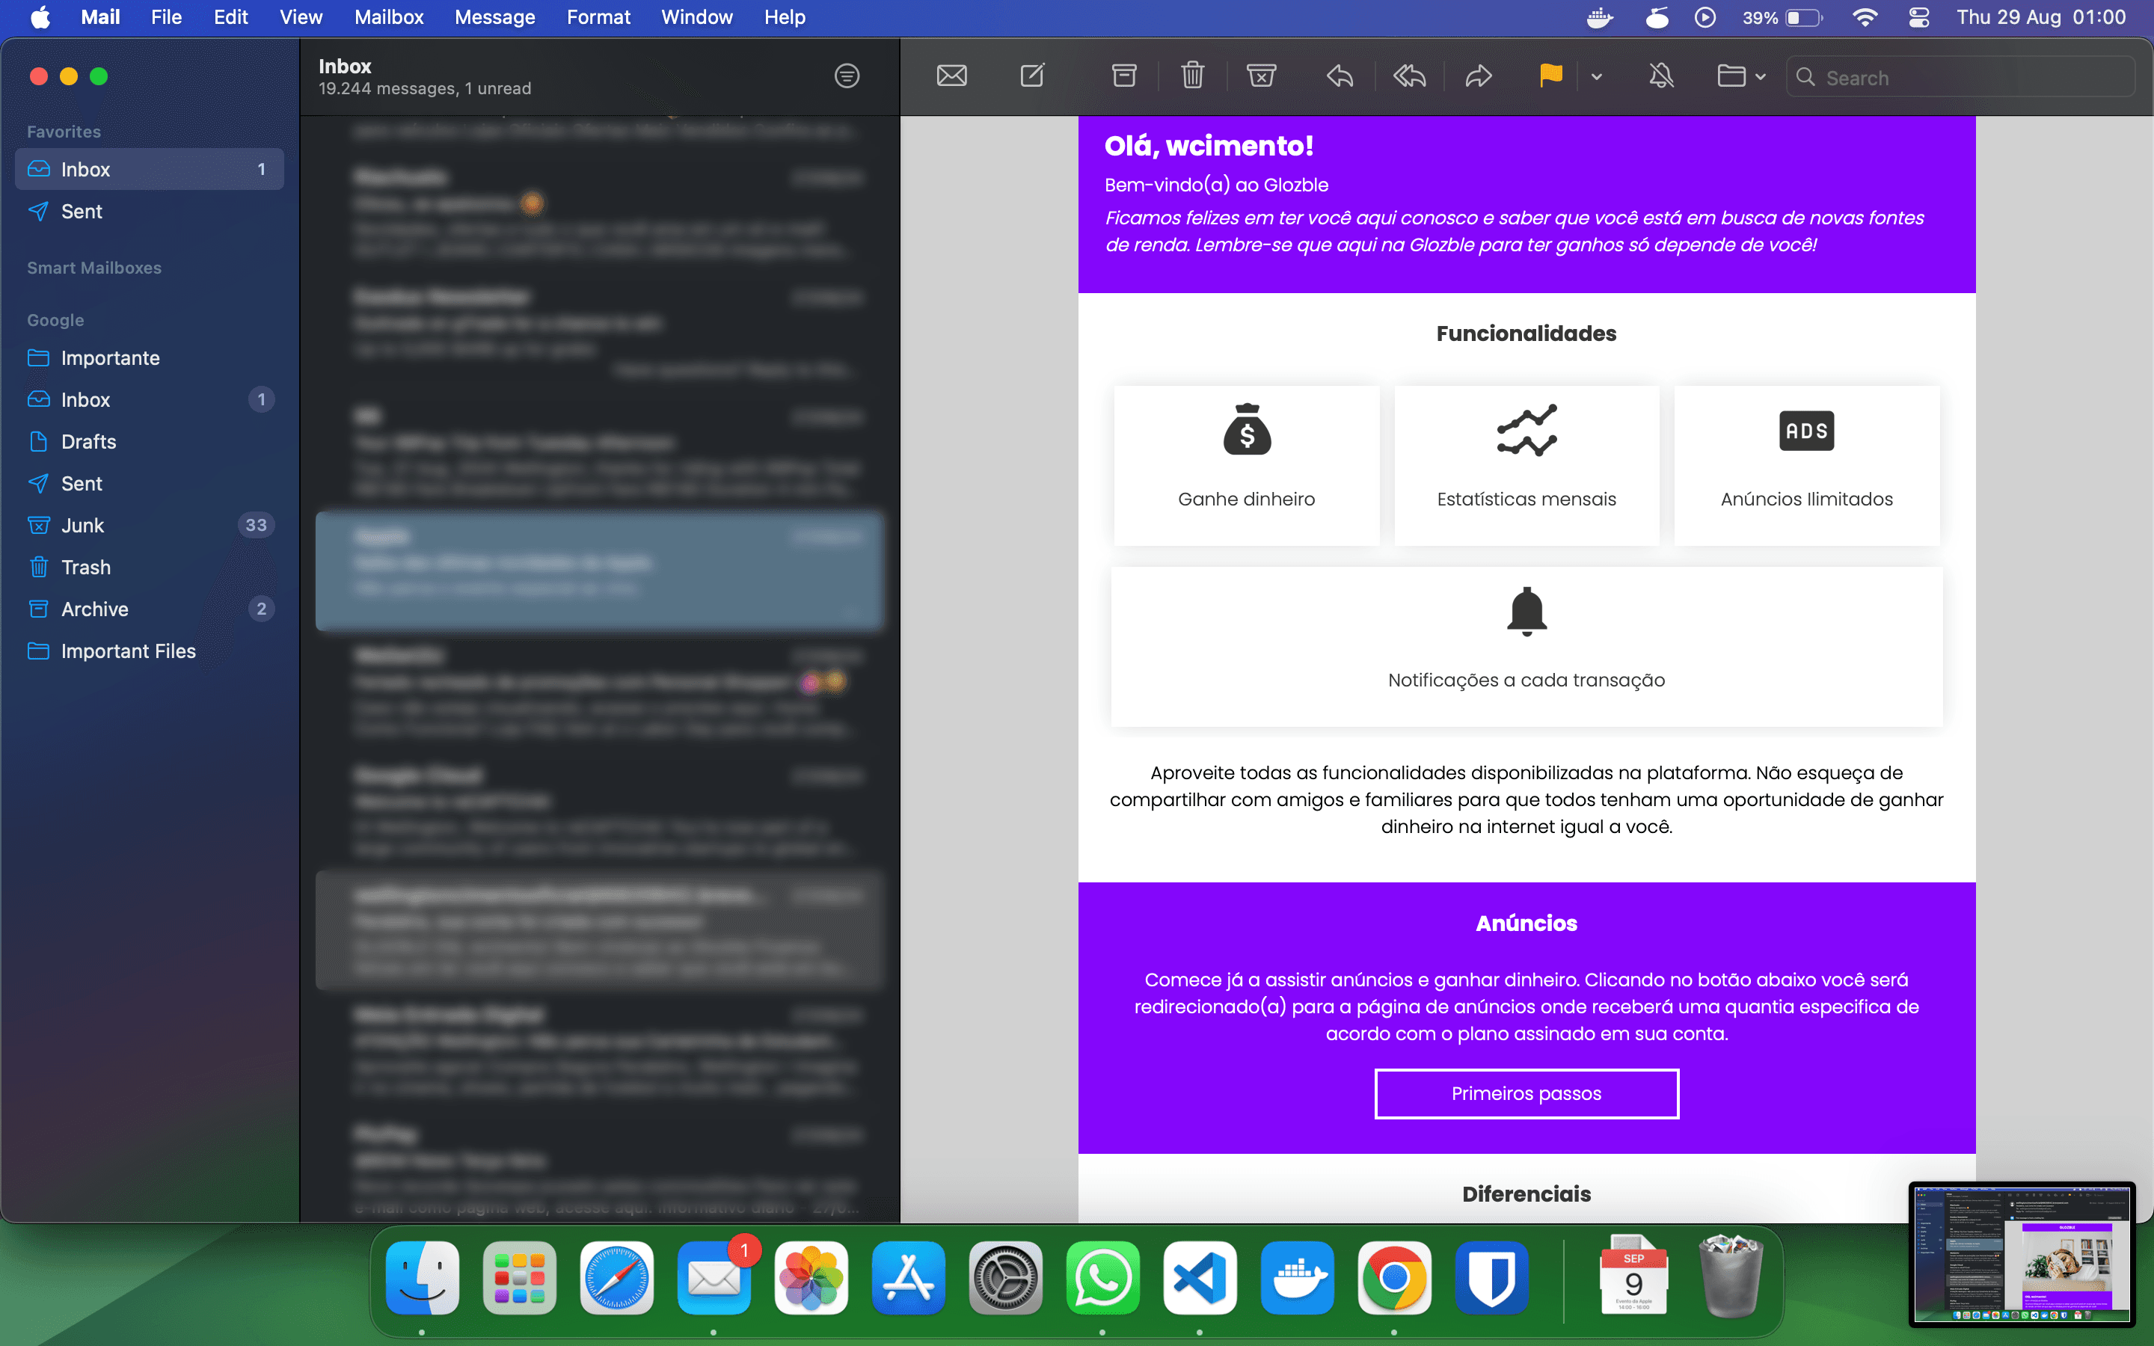The image size is (2154, 1346).
Task: Open the Archive mailbox
Action: (x=150, y=609)
